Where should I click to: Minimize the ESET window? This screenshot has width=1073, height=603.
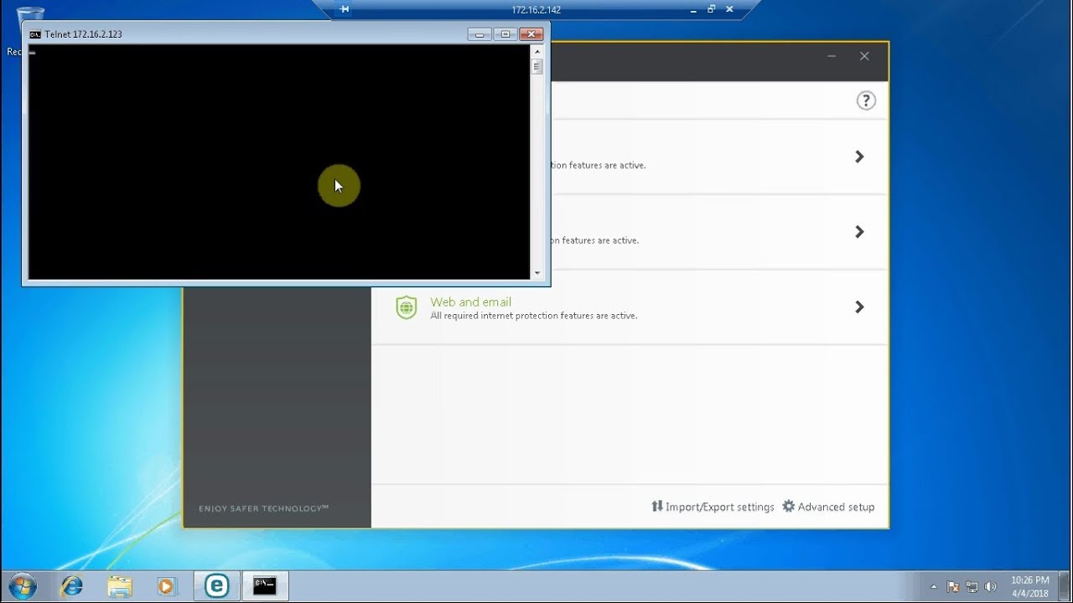tap(832, 56)
